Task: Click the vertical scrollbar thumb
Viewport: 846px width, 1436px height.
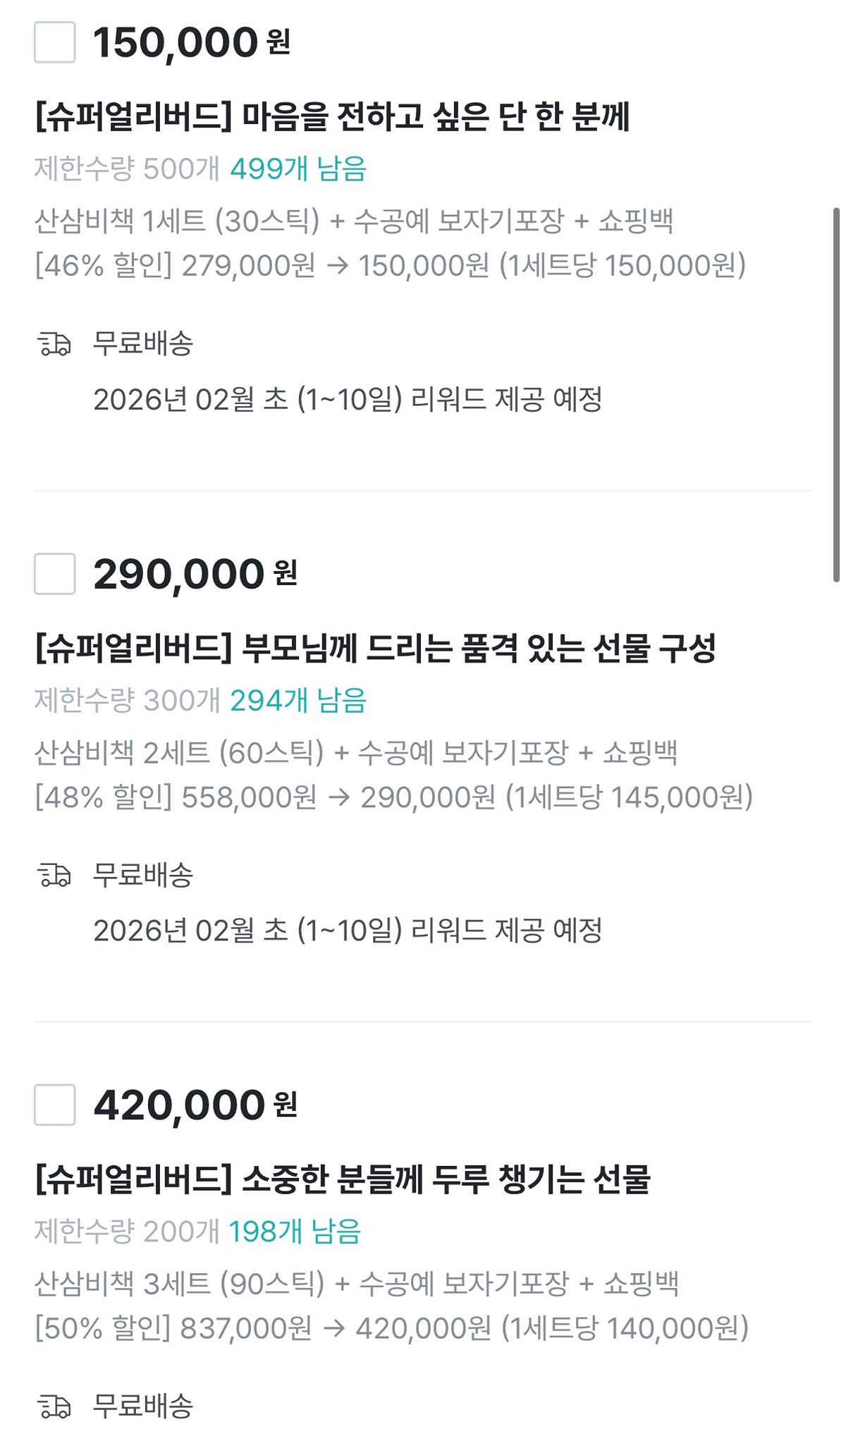Action: 836,395
